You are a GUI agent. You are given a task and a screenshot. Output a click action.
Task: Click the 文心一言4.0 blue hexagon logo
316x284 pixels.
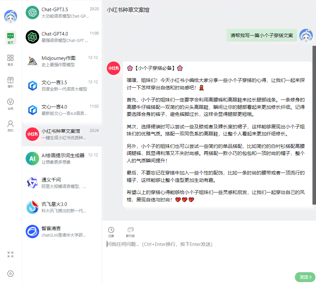click(x=32, y=110)
